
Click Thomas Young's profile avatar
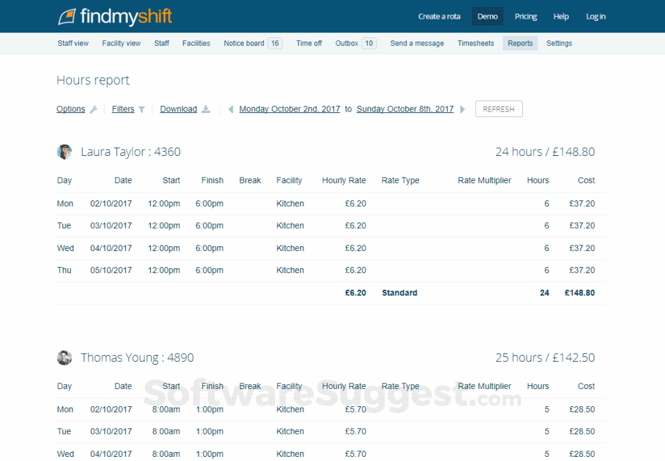click(x=64, y=358)
